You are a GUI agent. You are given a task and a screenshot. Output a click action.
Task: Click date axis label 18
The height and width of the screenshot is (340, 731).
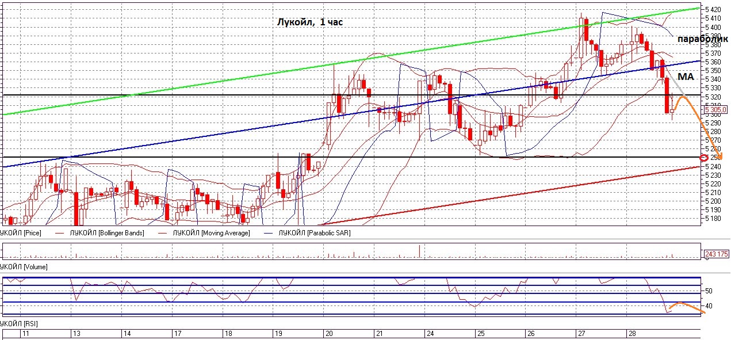228,334
